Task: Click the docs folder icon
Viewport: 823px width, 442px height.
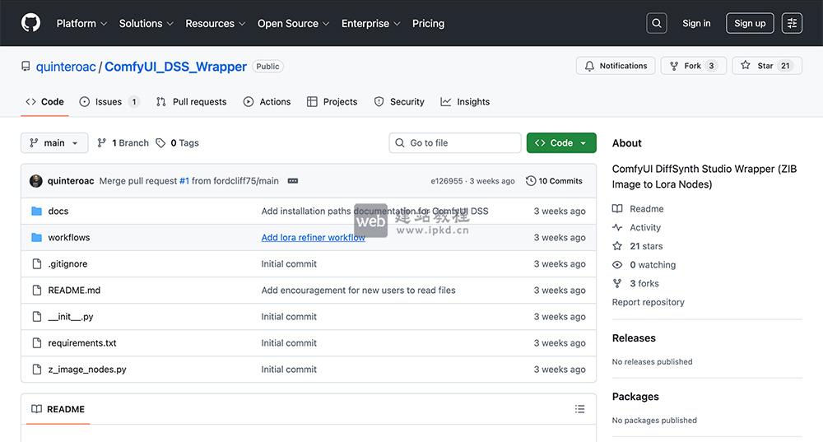Action: [36, 211]
